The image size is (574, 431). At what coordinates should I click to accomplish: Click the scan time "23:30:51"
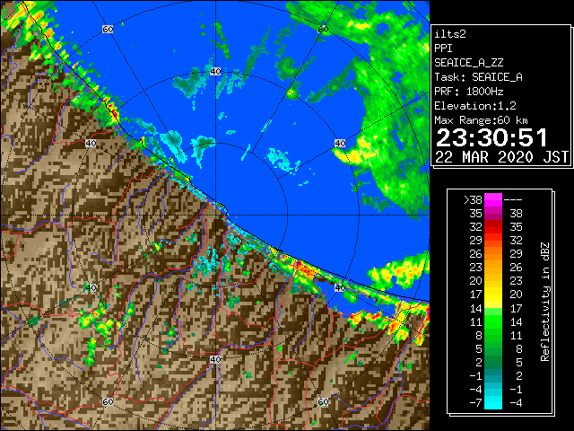pyautogui.click(x=491, y=137)
